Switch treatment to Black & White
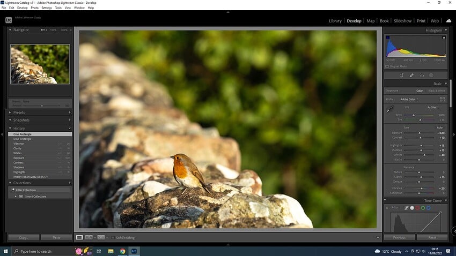This screenshot has width=456, height=256. pyautogui.click(x=436, y=91)
